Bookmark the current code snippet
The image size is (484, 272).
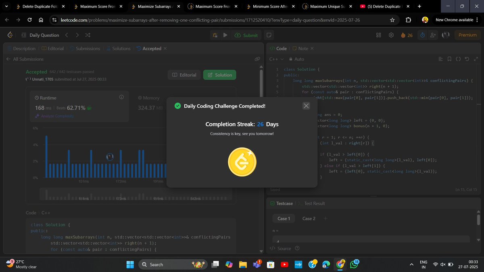click(x=449, y=59)
